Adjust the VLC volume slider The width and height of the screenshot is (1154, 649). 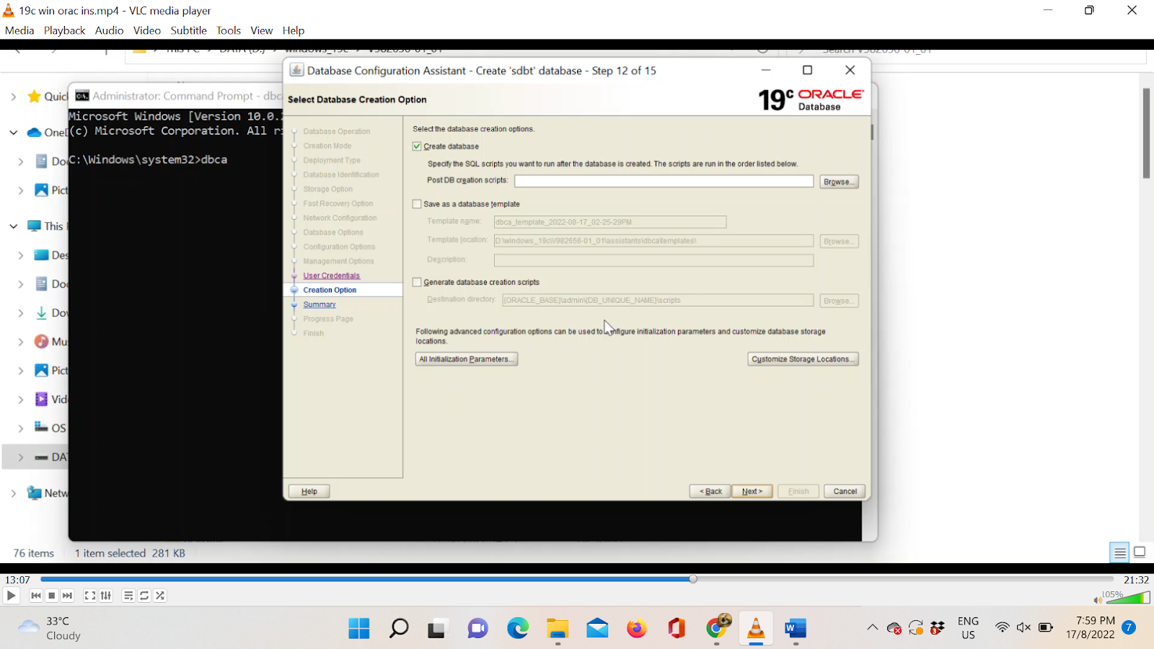[x=1127, y=598]
